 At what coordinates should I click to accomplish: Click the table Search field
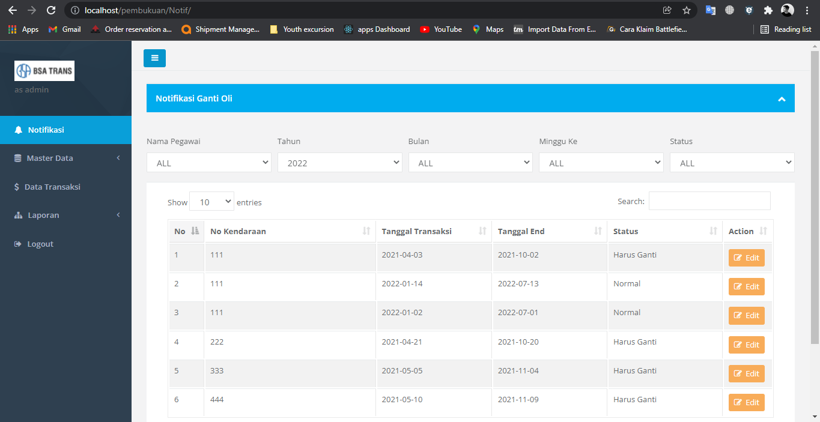[709, 201]
